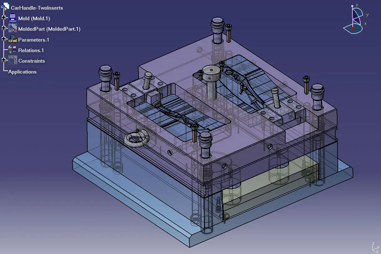Select the Relations.1 tree item
381x254 pixels.
pos(31,50)
